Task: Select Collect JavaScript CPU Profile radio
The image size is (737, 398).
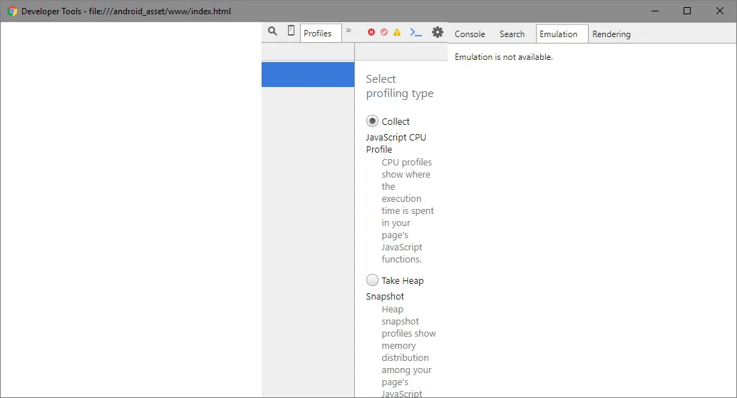Action: pos(372,121)
